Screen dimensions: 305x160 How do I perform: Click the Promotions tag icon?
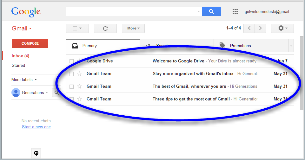coord(222,45)
